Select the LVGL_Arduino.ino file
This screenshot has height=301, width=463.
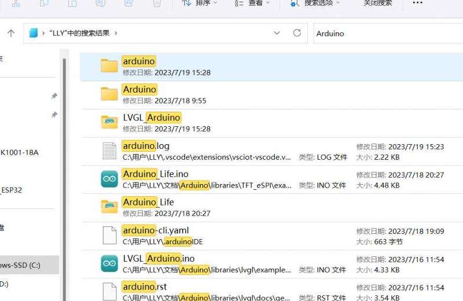[x=271, y=264]
